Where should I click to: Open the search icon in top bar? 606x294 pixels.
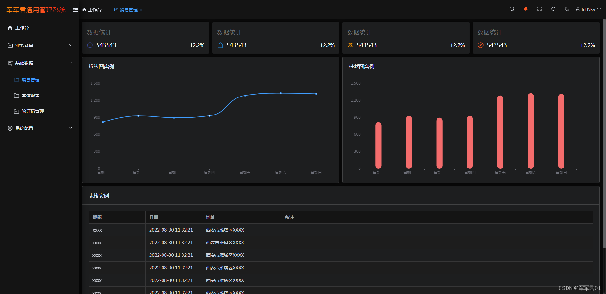point(512,9)
